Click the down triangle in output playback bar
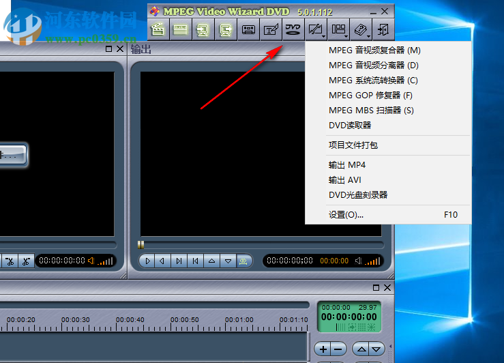This screenshot has width=504, height=363. [x=228, y=261]
